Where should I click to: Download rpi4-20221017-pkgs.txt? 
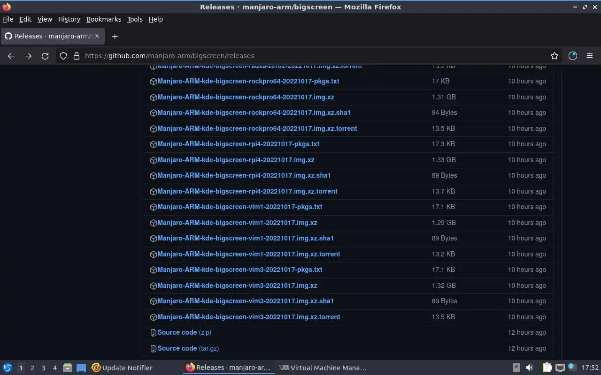[238, 144]
